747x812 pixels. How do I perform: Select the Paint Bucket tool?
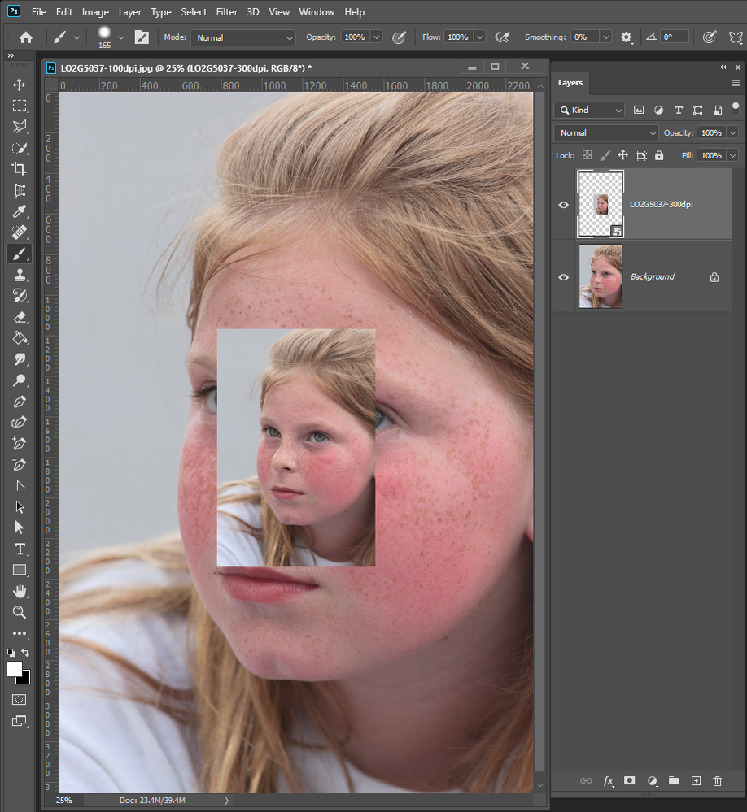(20, 338)
